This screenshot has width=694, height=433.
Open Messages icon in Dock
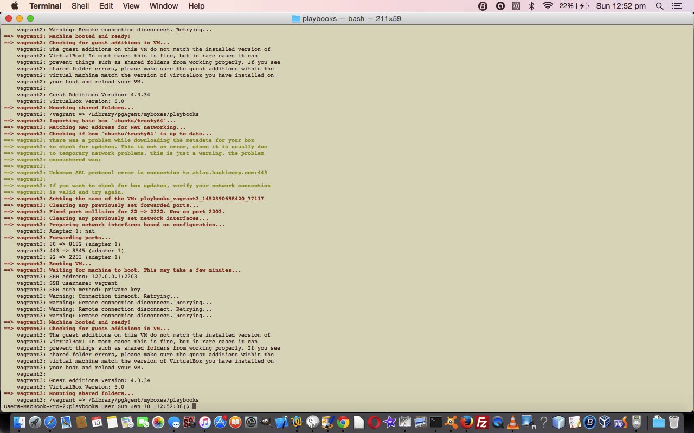[x=174, y=423]
